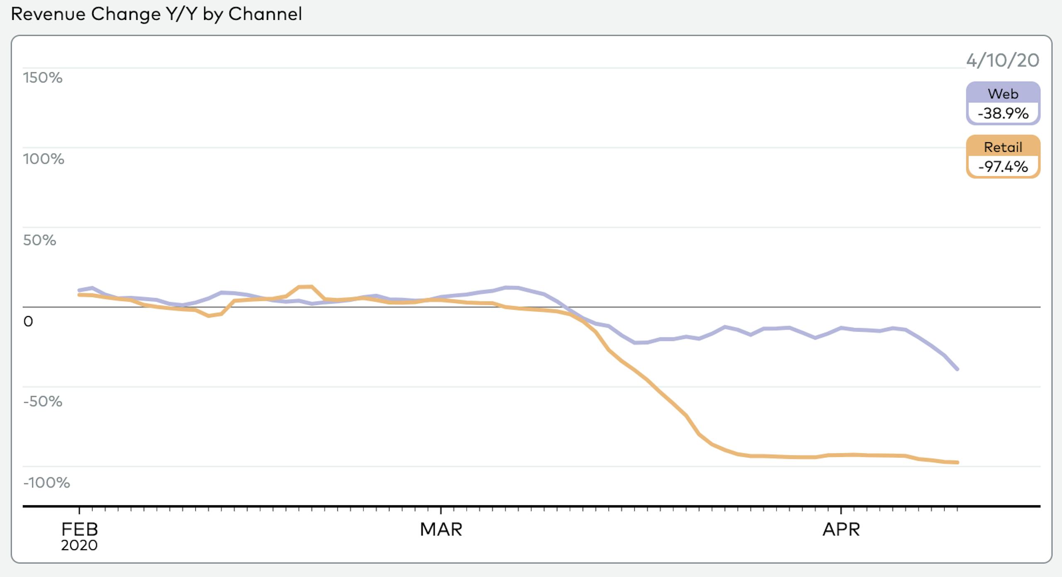The height and width of the screenshot is (577, 1062).
Task: Click the -100% y-axis label
Action: click(x=46, y=483)
